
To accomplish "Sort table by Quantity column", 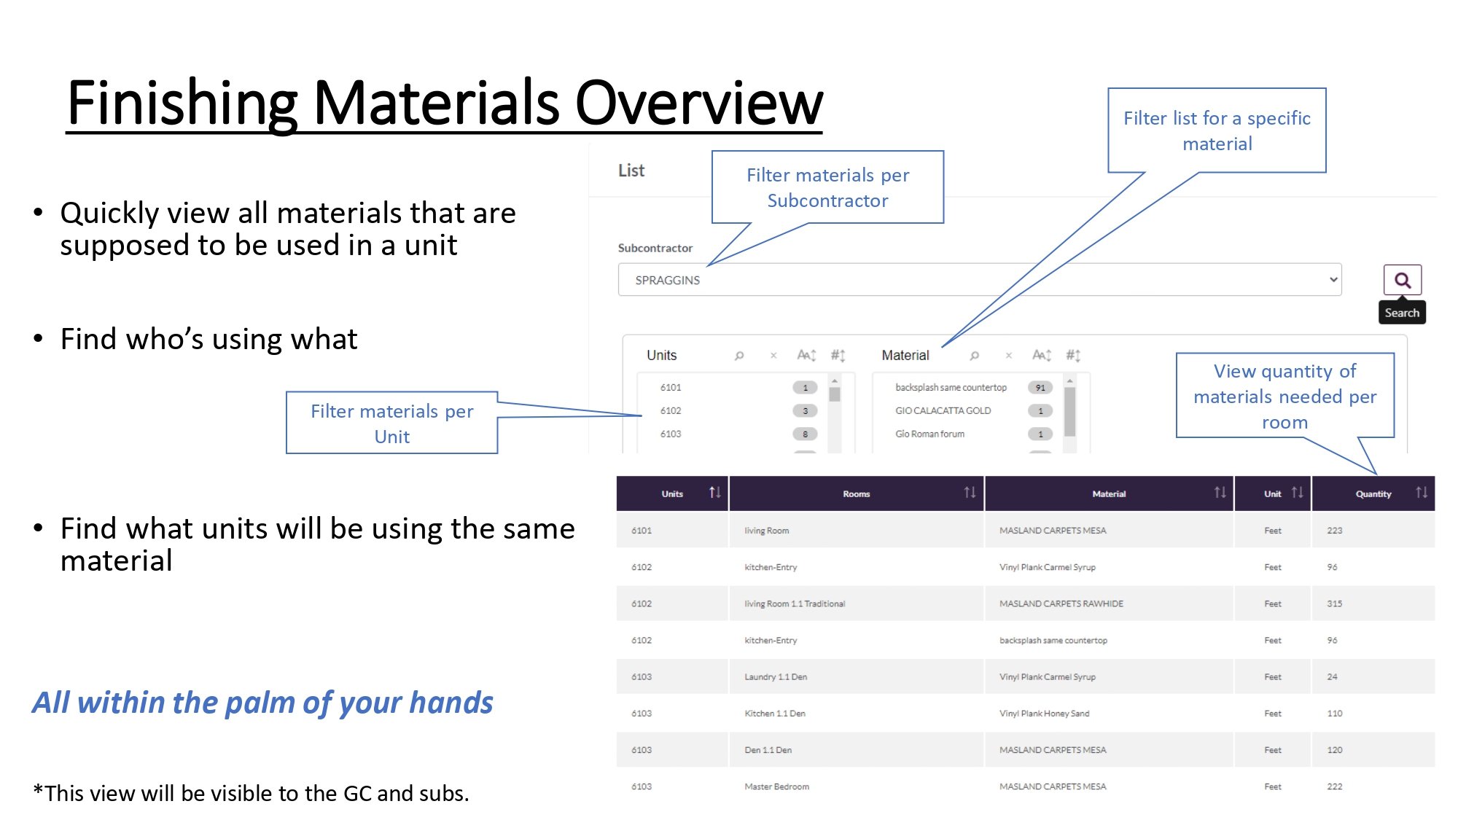I will click(x=1421, y=493).
